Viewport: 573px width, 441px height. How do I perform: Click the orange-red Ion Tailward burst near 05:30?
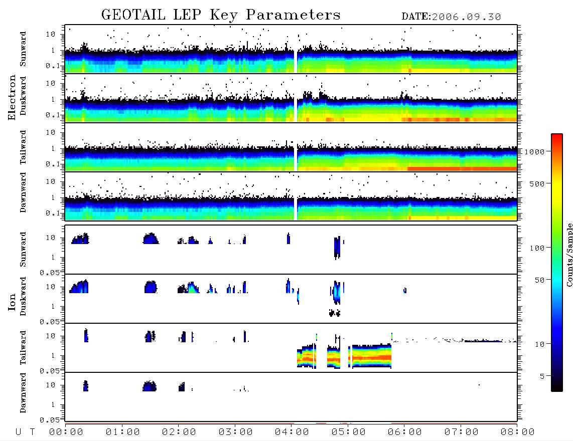[x=372, y=356]
